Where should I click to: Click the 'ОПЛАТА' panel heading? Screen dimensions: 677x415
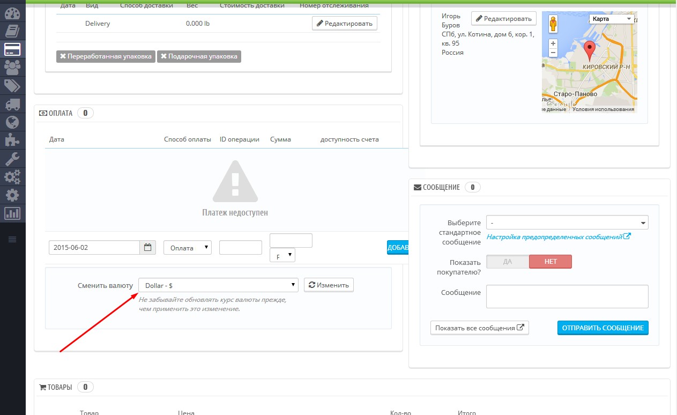click(x=61, y=113)
